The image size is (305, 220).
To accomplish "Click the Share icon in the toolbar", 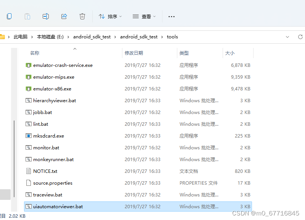I will click(x=64, y=16).
